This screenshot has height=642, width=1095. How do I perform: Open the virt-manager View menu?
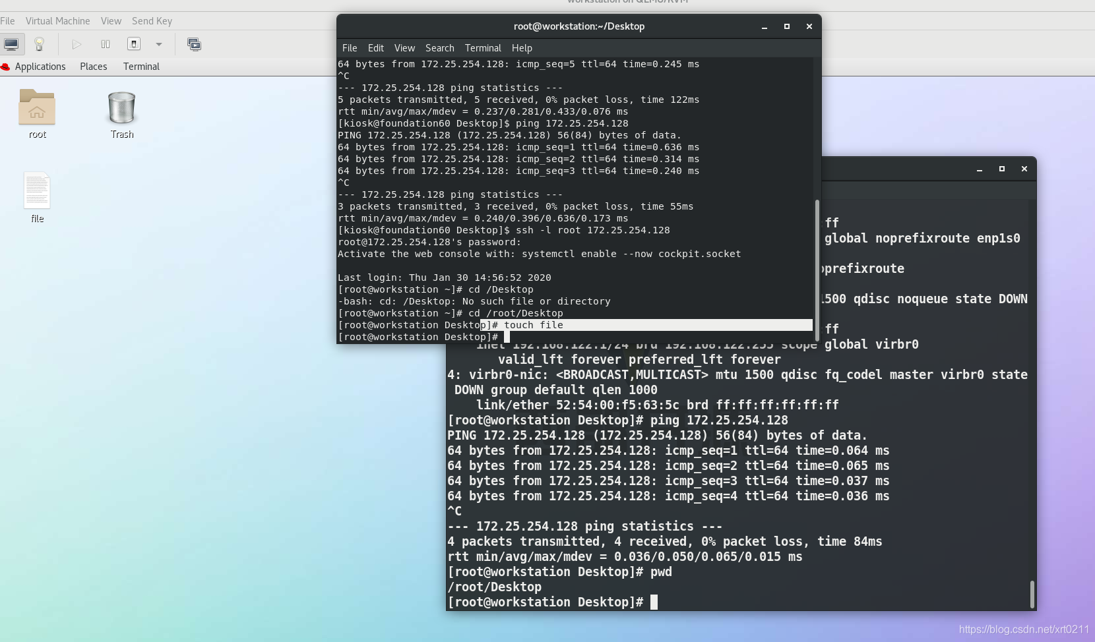click(111, 21)
